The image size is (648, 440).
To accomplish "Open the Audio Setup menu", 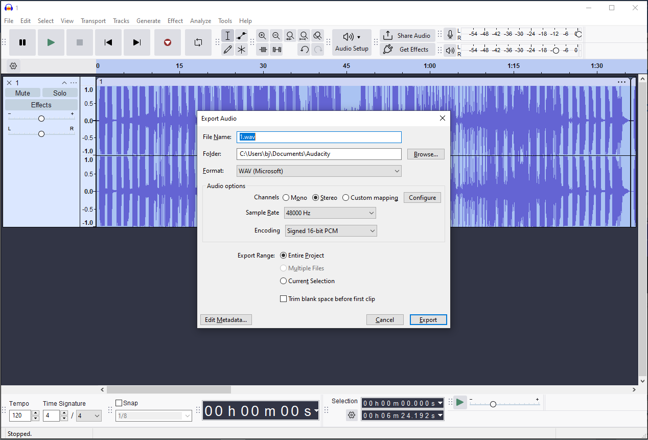I will click(352, 42).
